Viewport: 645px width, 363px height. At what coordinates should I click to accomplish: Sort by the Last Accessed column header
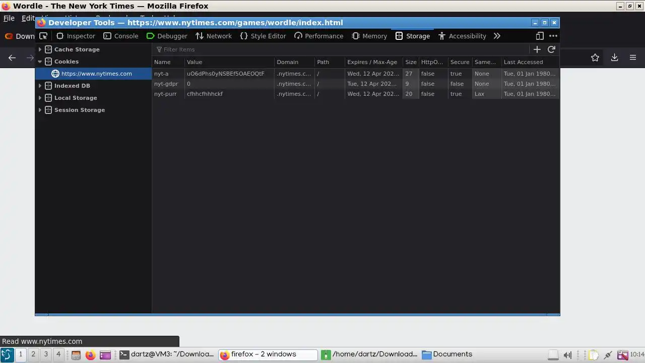coord(530,62)
